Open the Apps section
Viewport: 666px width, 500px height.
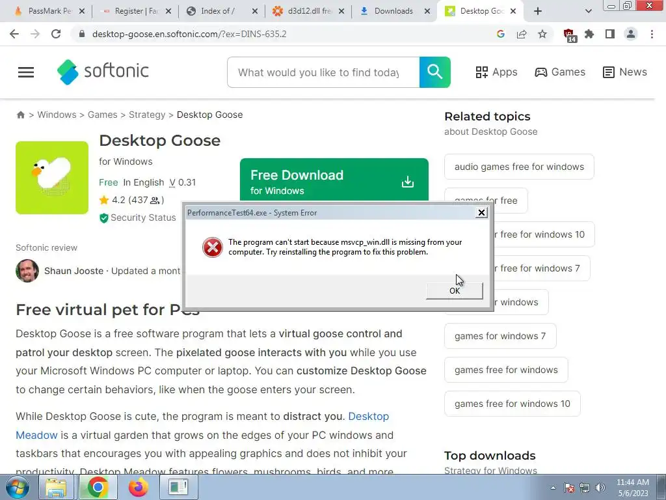[496, 72]
